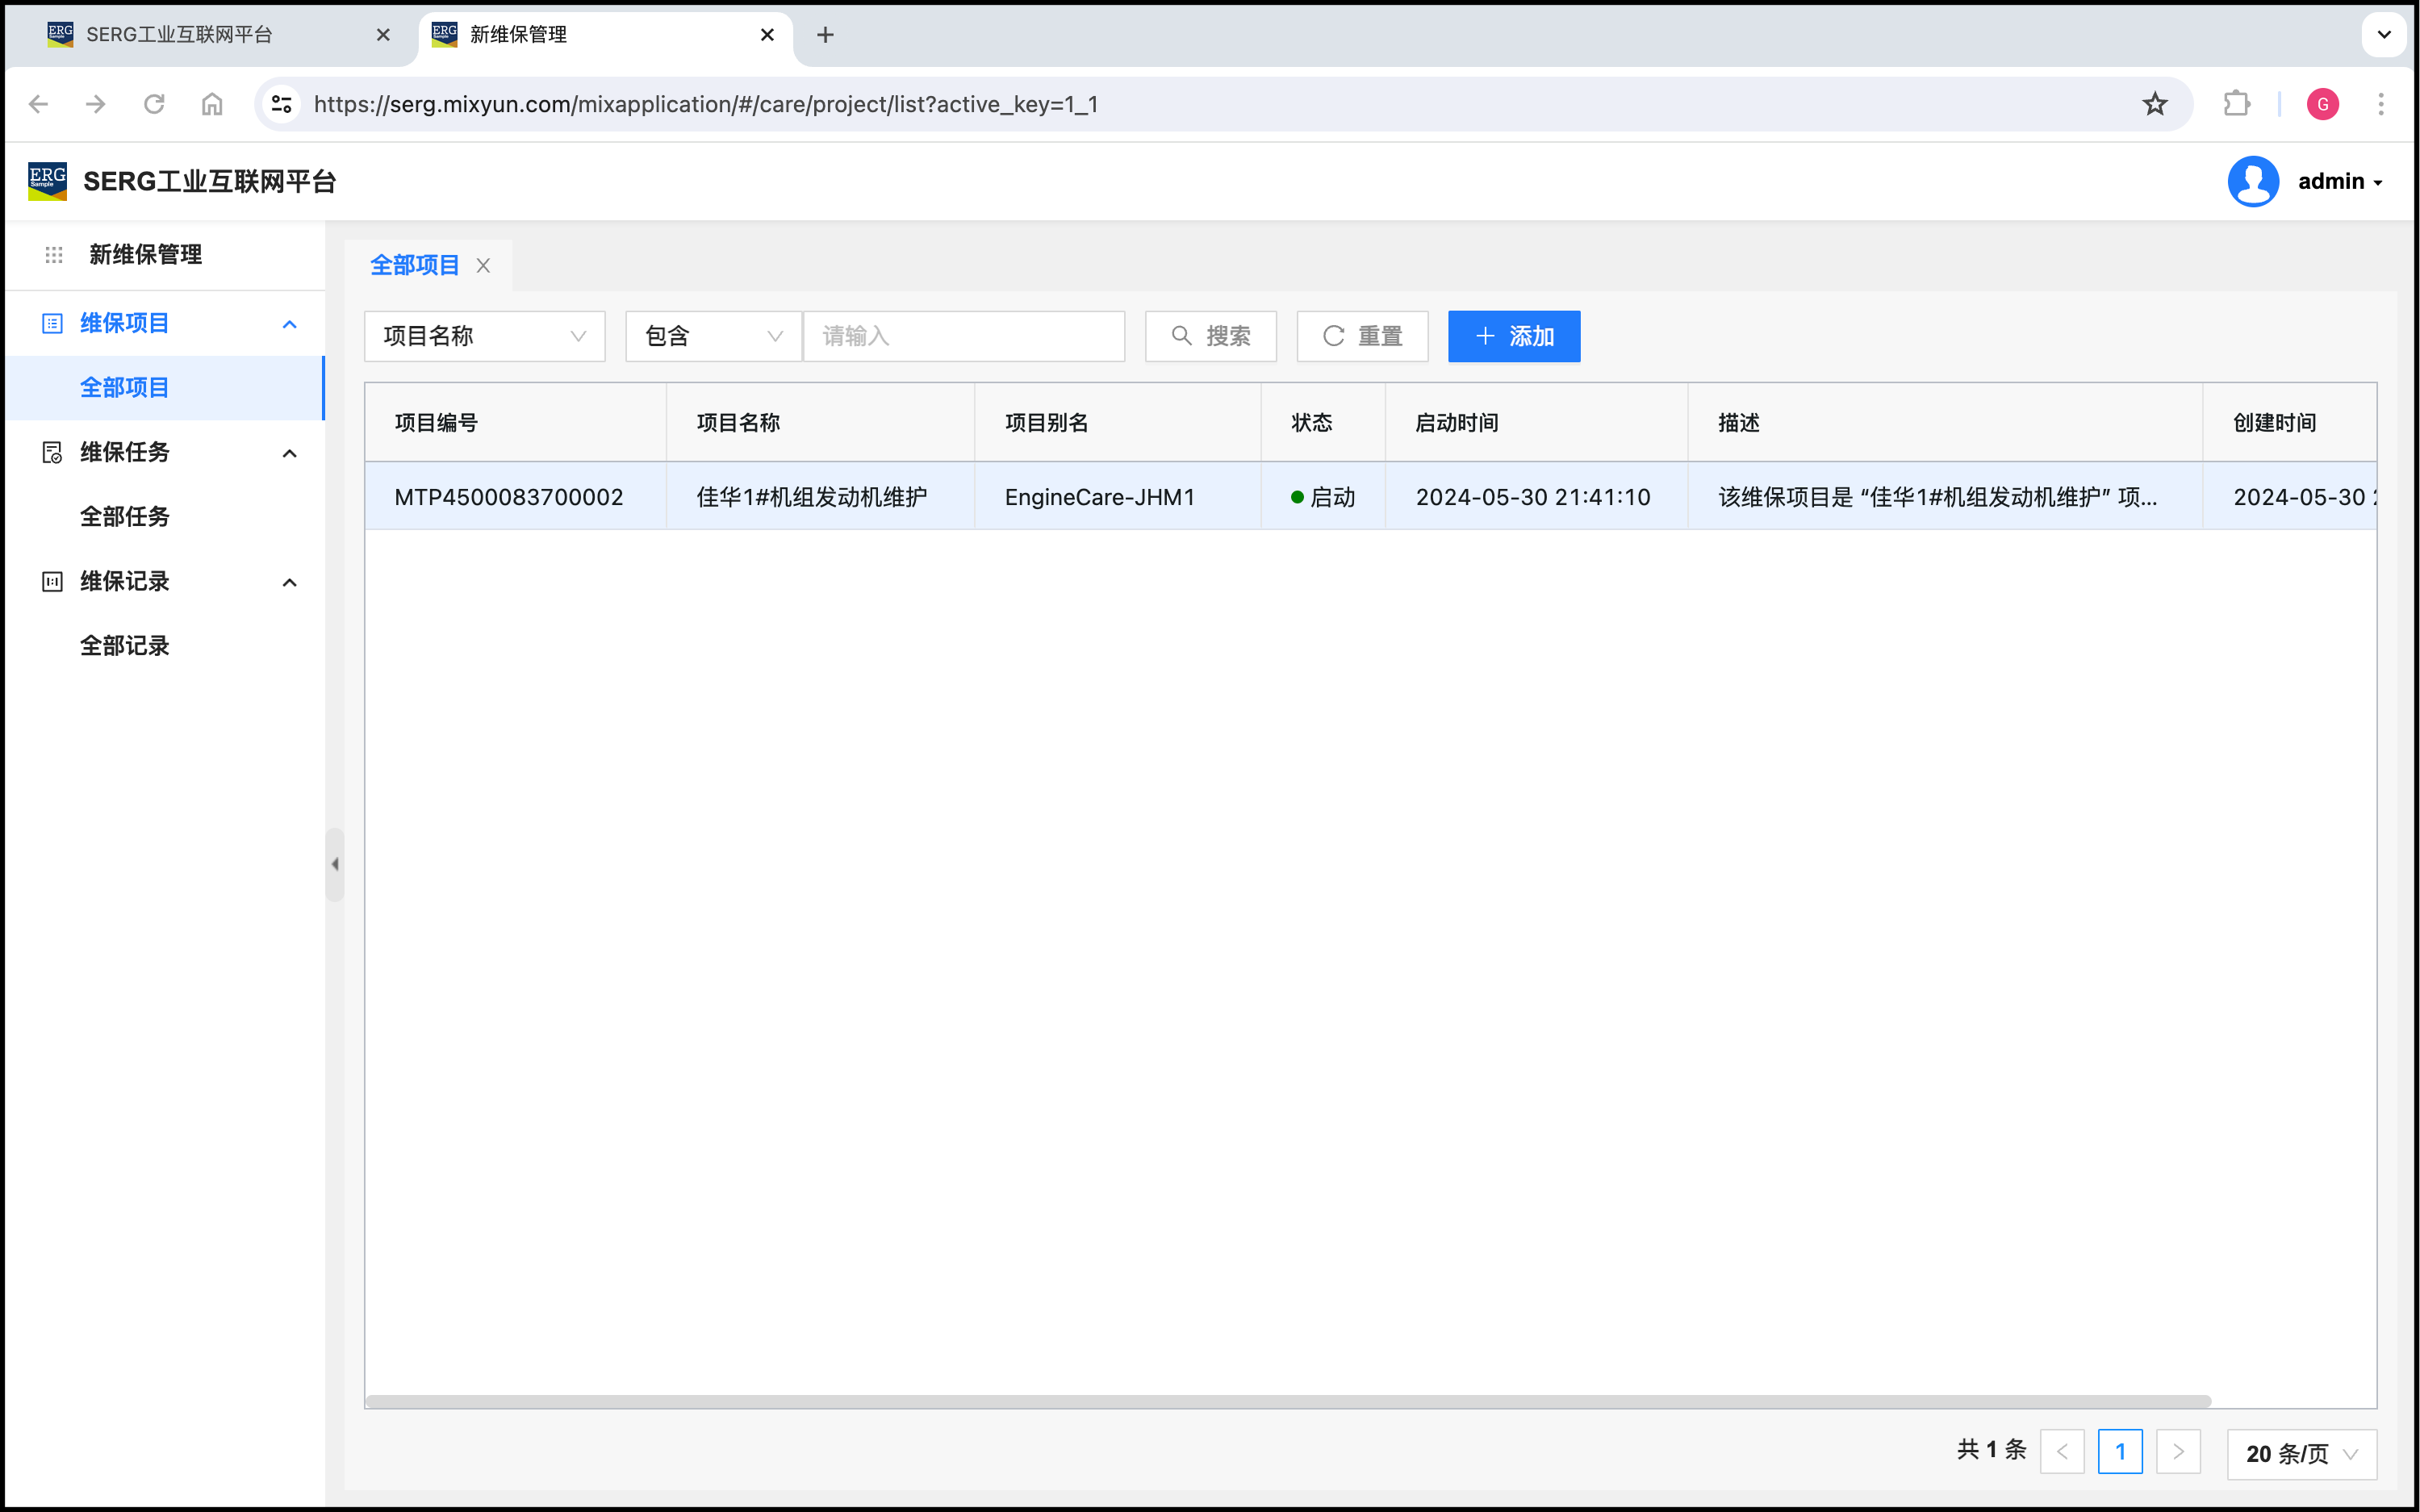Collapse the 维保任务 menu section
Viewport: 2420px width, 1512px height.
coord(290,453)
